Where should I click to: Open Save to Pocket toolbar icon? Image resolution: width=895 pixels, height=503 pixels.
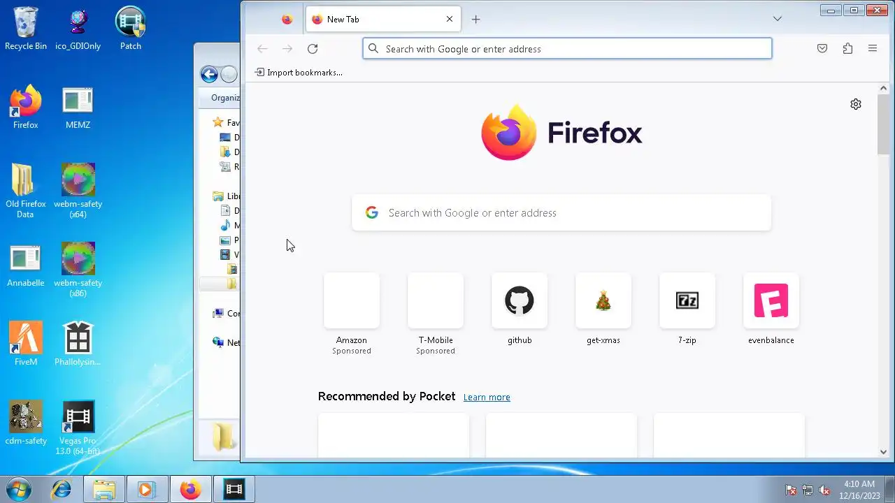click(822, 48)
